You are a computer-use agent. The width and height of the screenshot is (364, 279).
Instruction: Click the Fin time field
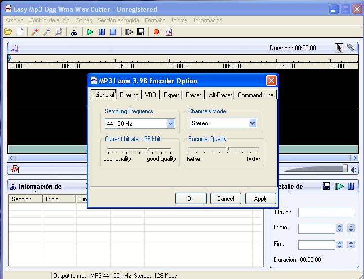(316, 245)
